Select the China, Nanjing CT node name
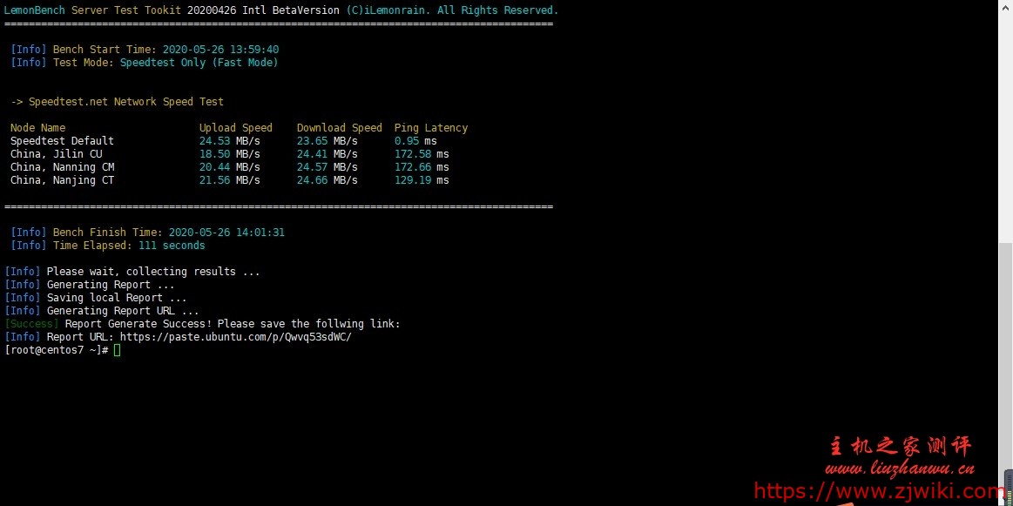Viewport: 1013px width, 506px height. pos(62,180)
